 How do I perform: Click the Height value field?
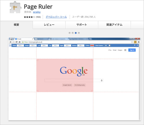(33, 46)
